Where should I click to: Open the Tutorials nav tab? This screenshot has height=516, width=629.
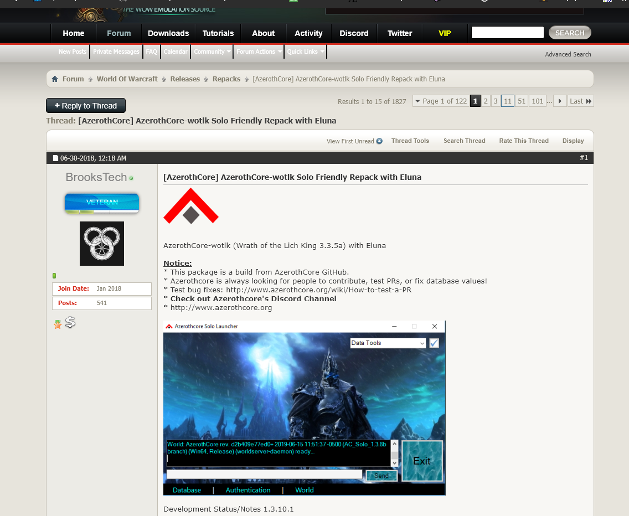218,33
